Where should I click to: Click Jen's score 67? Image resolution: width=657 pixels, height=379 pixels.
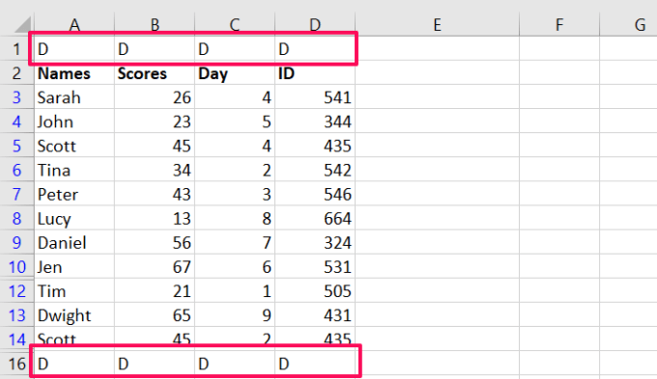coord(155,267)
